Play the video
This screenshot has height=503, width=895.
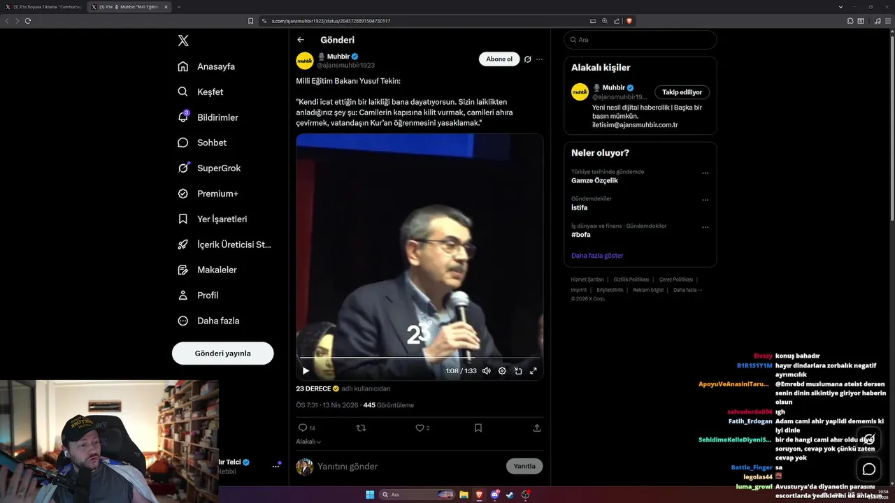click(x=306, y=371)
